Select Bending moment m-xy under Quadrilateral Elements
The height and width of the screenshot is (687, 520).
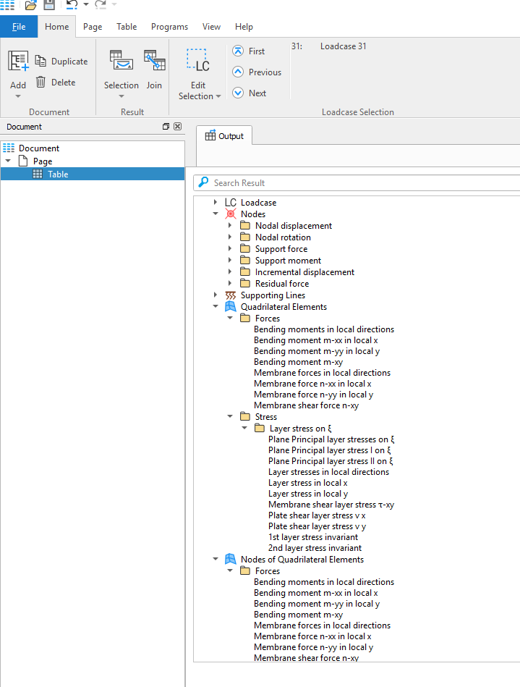[x=298, y=362]
